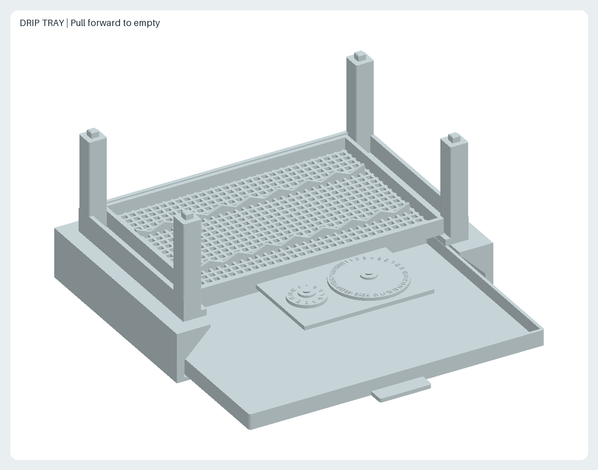Click the center knob of the small dial

point(306,292)
